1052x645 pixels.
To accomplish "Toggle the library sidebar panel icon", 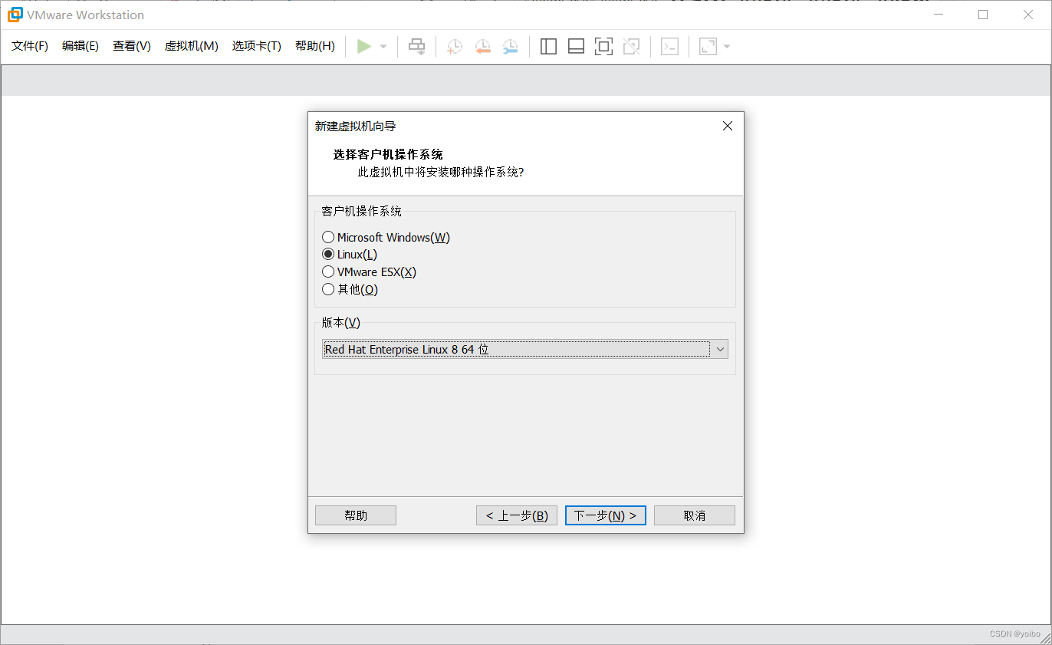I will pyautogui.click(x=548, y=47).
